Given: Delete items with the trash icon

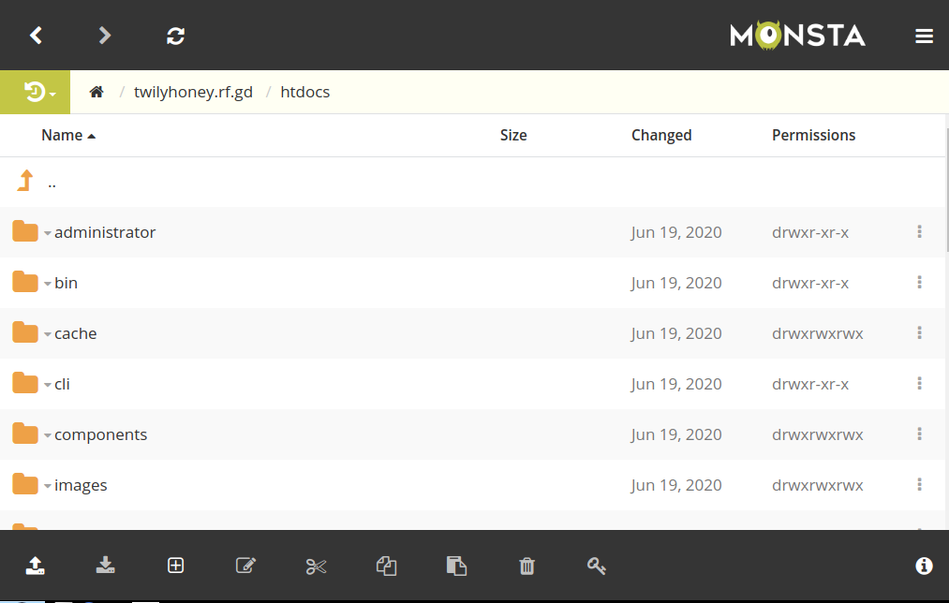Looking at the screenshot, I should click(x=526, y=566).
